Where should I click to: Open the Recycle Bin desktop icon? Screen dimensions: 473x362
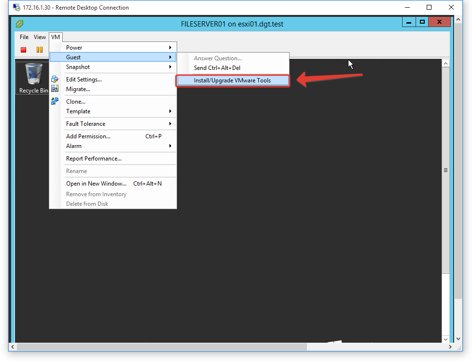[x=33, y=78]
